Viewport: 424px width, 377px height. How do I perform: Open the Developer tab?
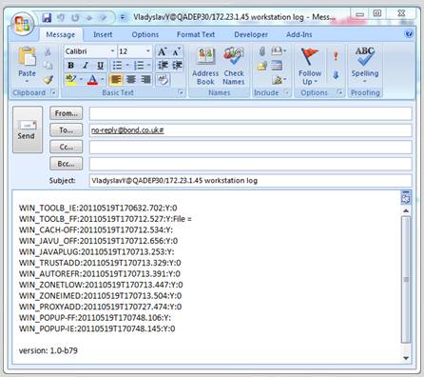click(x=251, y=34)
